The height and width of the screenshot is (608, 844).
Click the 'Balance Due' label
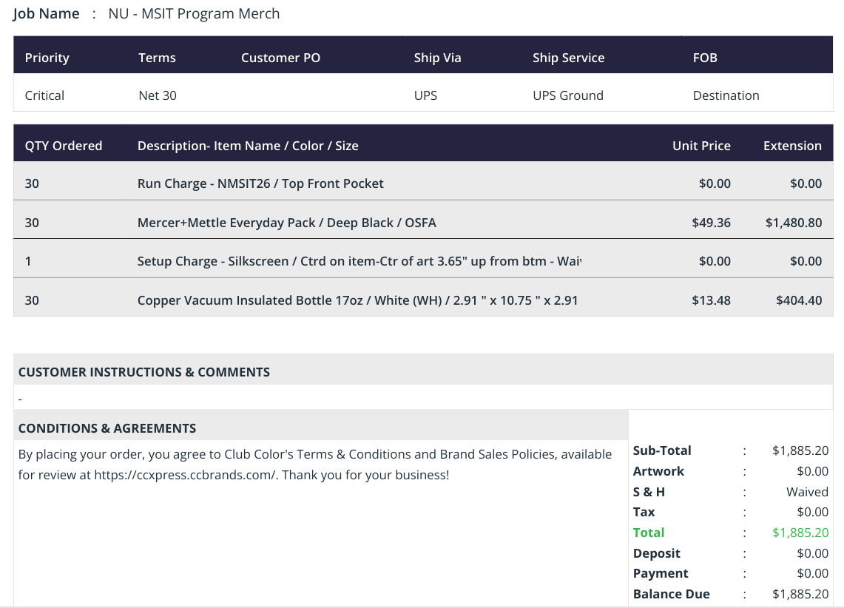[x=671, y=594]
